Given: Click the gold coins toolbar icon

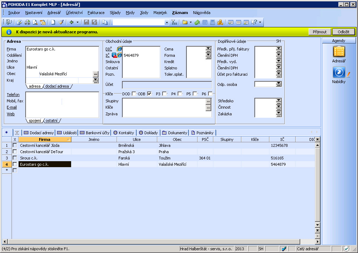Looking at the screenshot, I should pyautogui.click(x=220, y=22).
